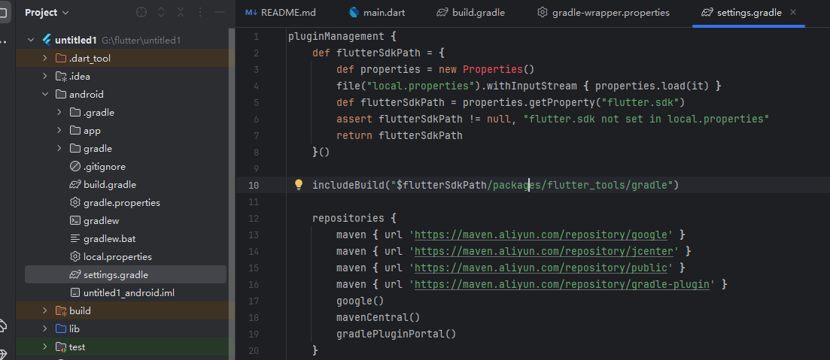Open the Project panel options (three dots)
This screenshot has height=360, width=830.
(200, 12)
